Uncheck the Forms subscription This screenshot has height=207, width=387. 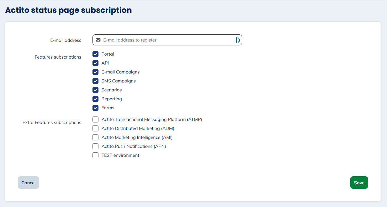click(x=95, y=108)
